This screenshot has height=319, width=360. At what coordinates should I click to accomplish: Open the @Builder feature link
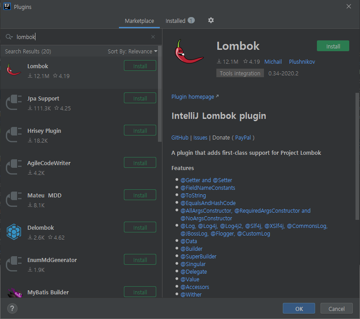pos(192,249)
